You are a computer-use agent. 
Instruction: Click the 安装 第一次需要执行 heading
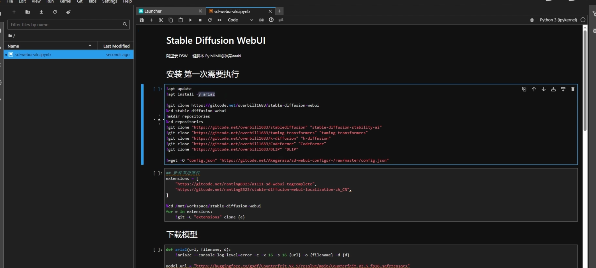(202, 74)
